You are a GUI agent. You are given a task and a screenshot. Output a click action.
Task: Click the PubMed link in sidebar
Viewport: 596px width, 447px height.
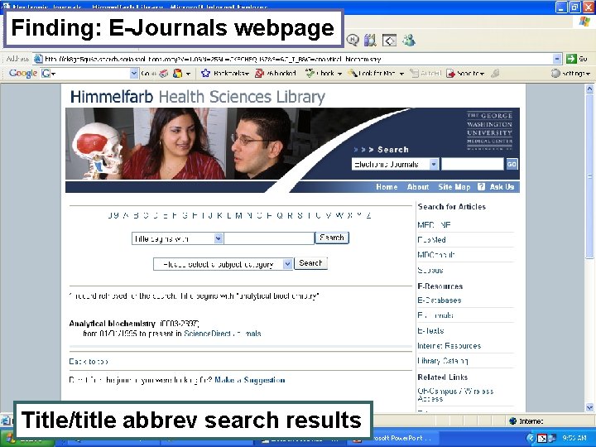click(x=431, y=240)
